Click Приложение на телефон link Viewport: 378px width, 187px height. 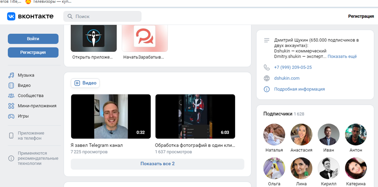click(31, 136)
